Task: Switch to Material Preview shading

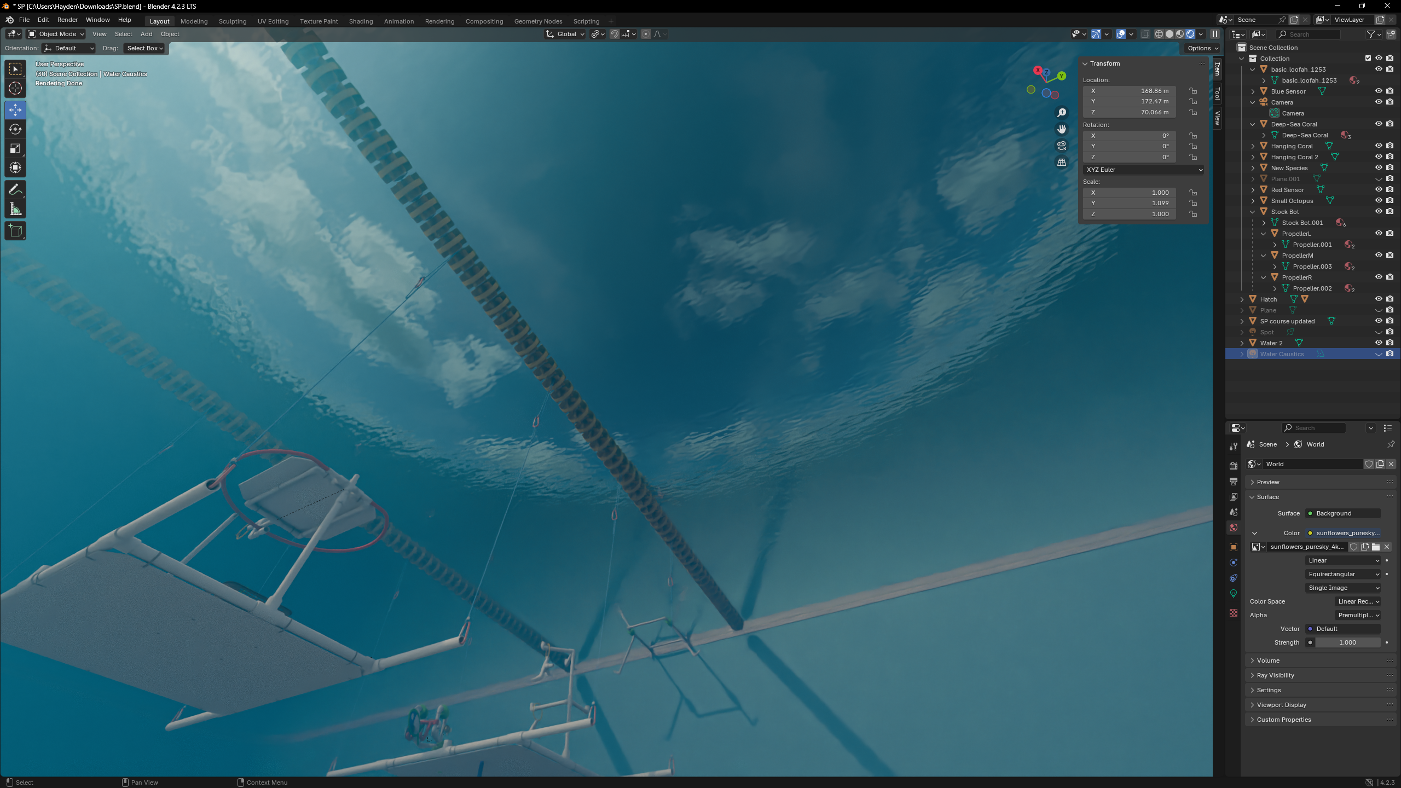Action: pos(1180,34)
